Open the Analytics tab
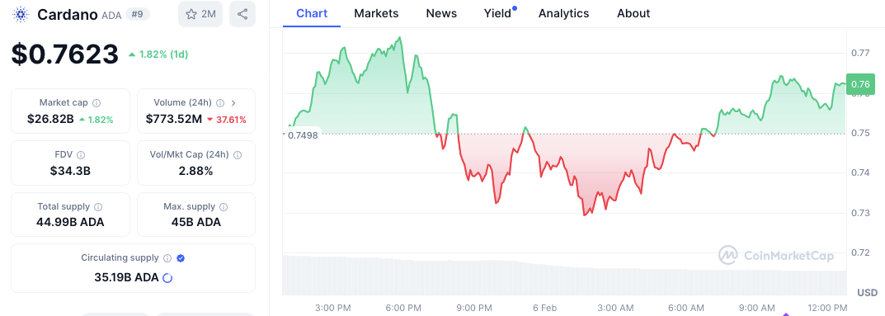The width and height of the screenshot is (885, 316). [563, 13]
